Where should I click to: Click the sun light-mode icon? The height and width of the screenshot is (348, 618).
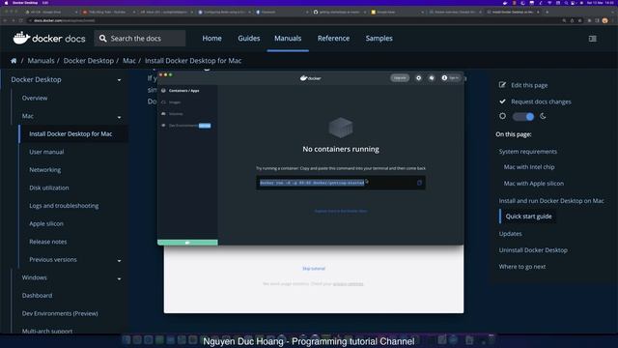click(502, 116)
